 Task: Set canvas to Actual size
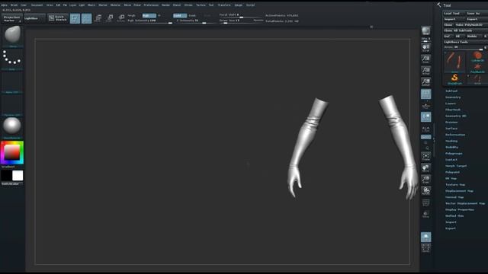(425, 71)
